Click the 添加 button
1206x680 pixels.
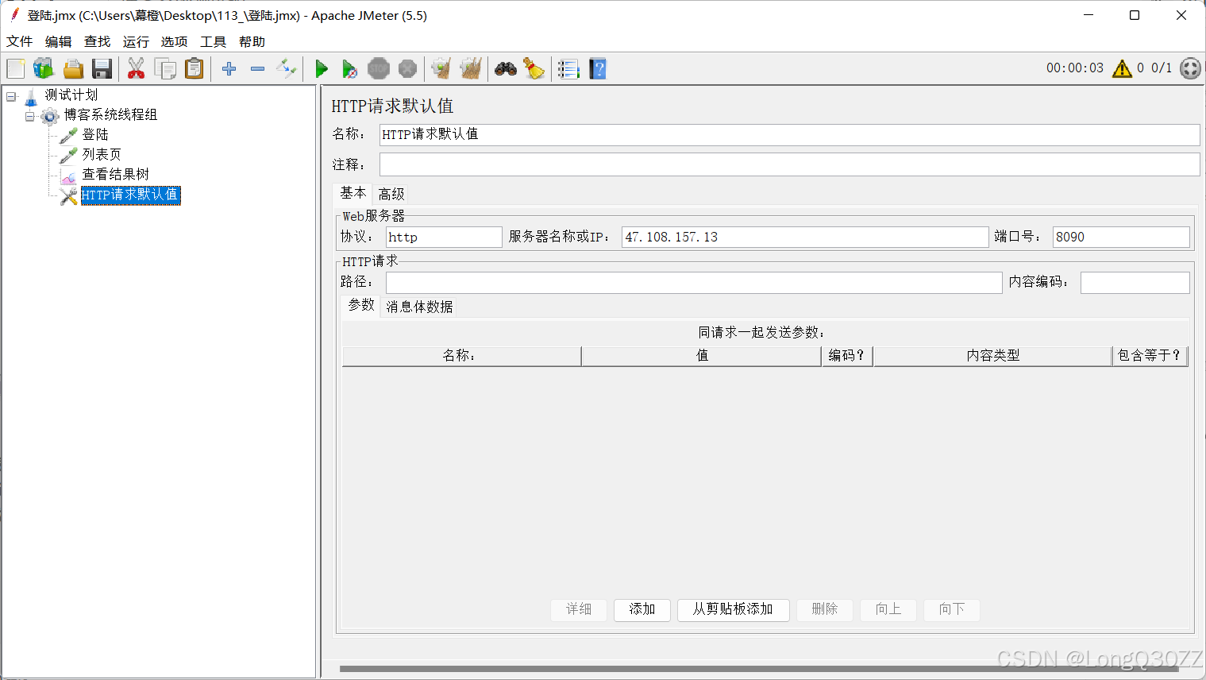coord(642,609)
